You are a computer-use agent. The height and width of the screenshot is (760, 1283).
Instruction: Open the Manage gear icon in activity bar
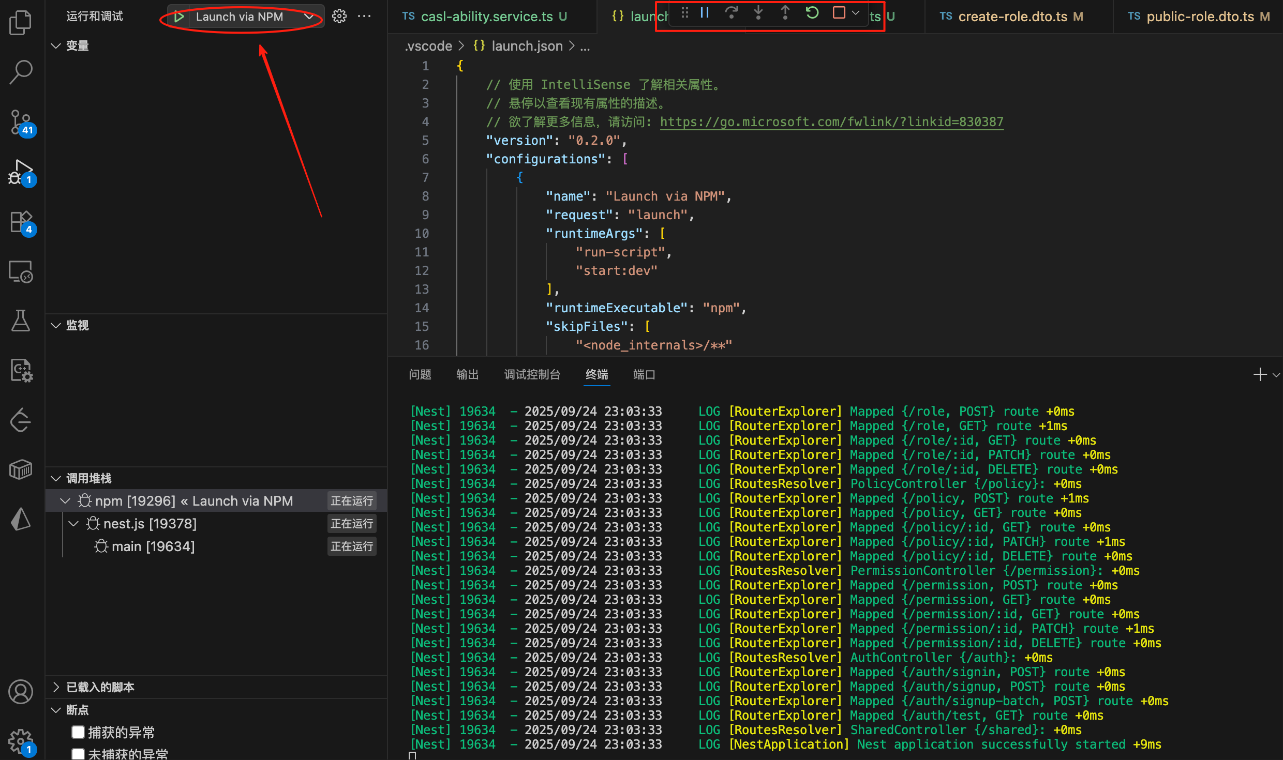22,742
